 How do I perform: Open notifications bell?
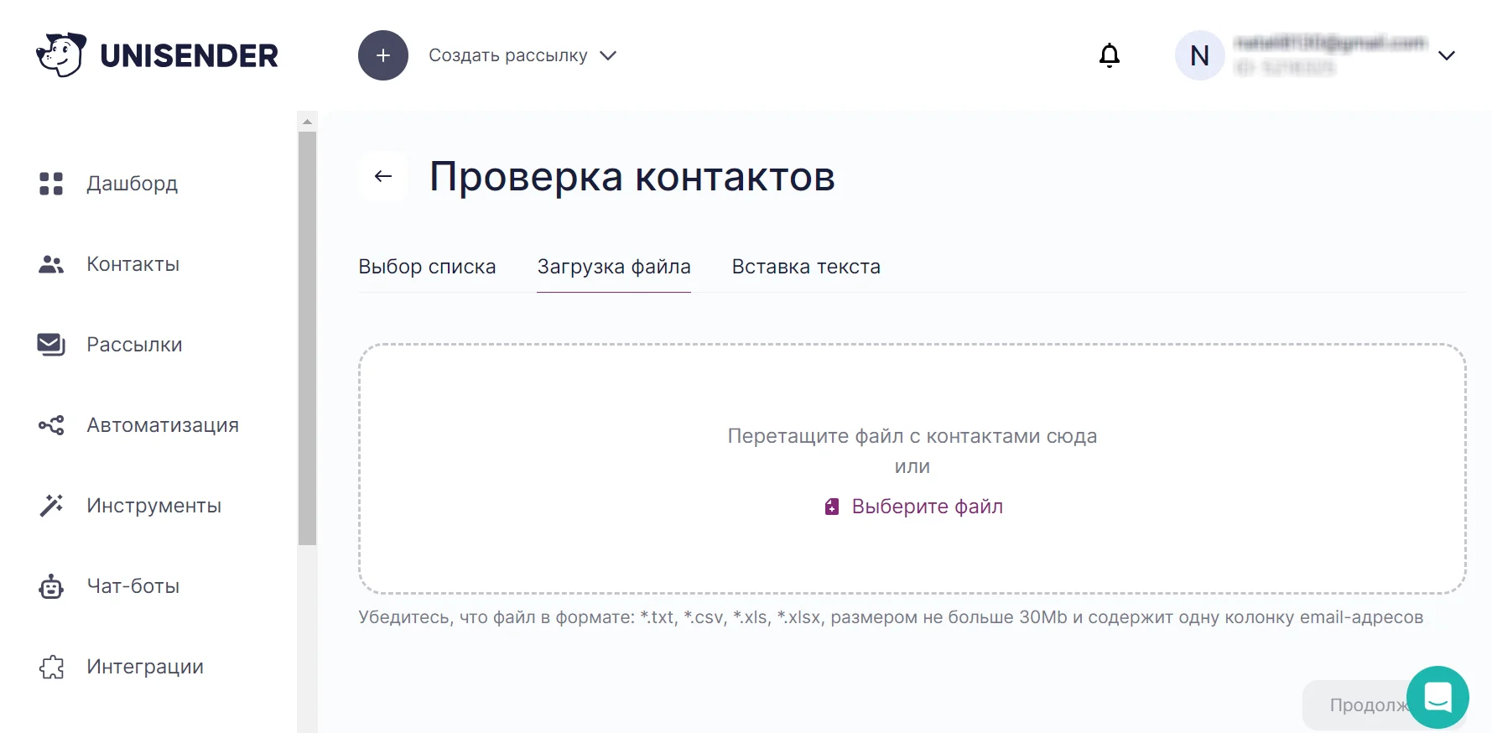click(1110, 55)
